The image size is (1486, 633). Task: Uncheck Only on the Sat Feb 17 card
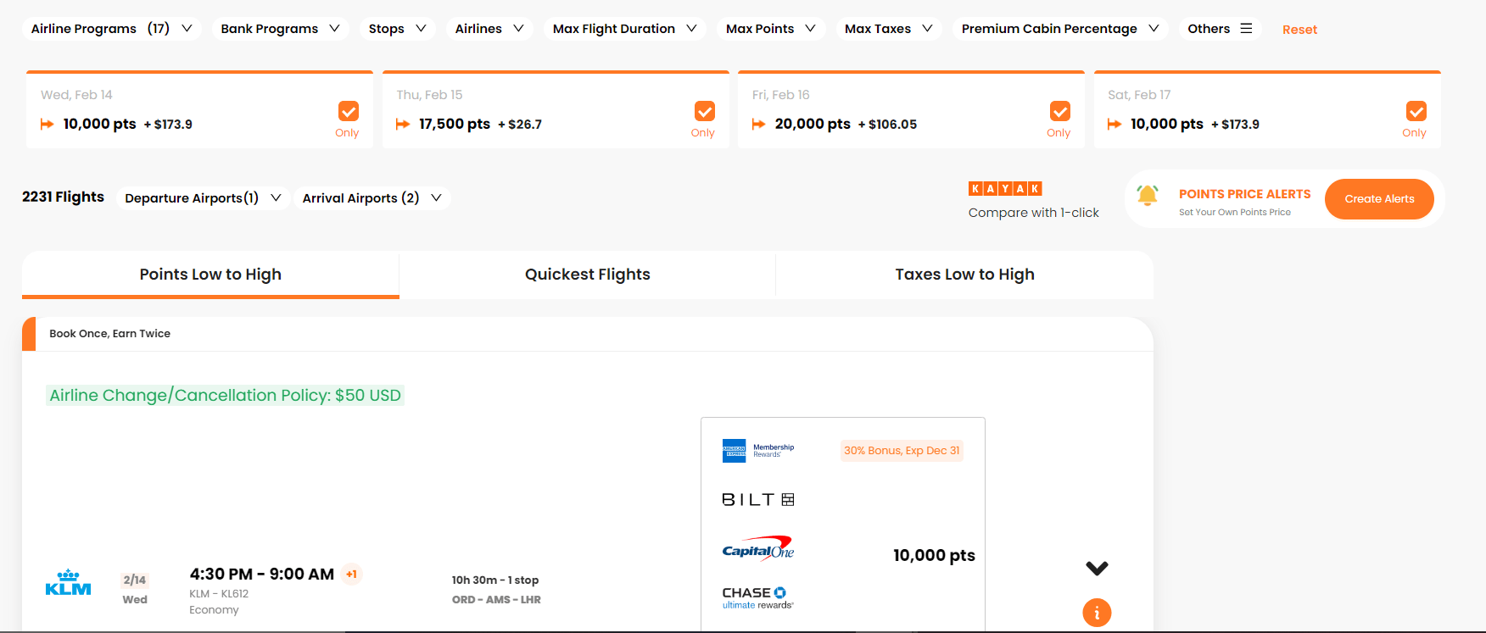[1415, 111]
